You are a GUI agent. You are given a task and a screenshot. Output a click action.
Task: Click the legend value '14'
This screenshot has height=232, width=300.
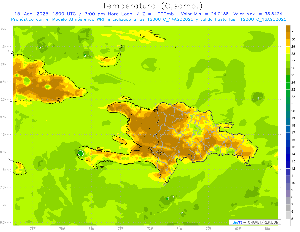point(293,154)
